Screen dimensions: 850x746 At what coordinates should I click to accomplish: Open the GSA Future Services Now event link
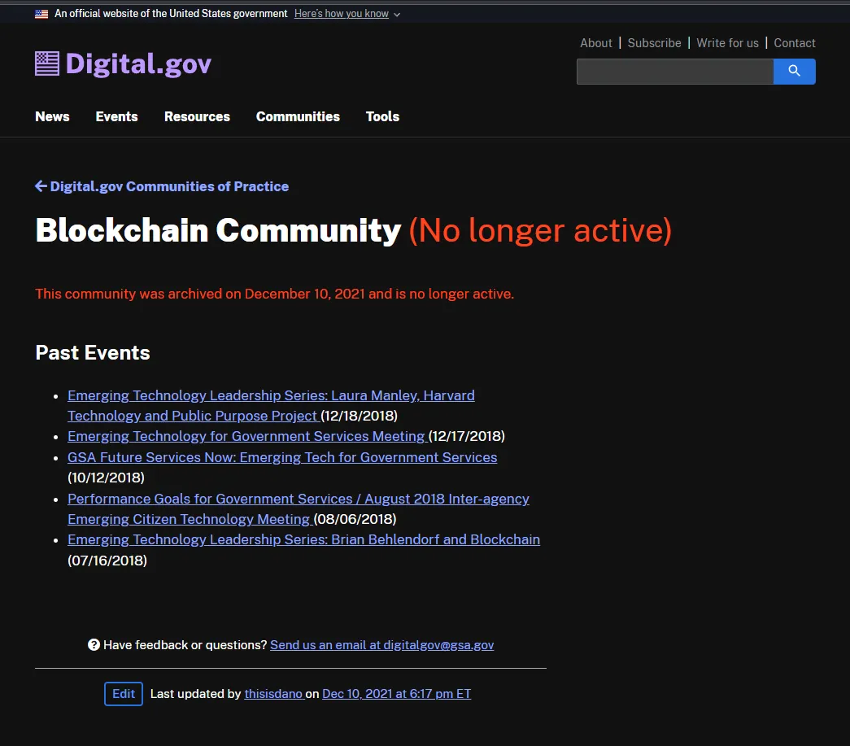282,457
